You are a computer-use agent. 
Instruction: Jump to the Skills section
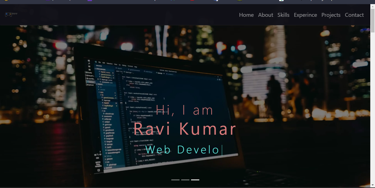click(283, 15)
